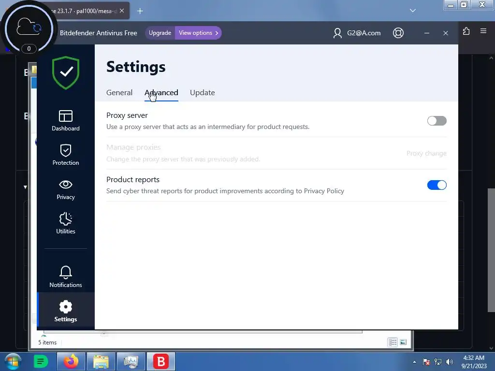Enable the Proxy server toggle
495x371 pixels.
click(x=437, y=121)
